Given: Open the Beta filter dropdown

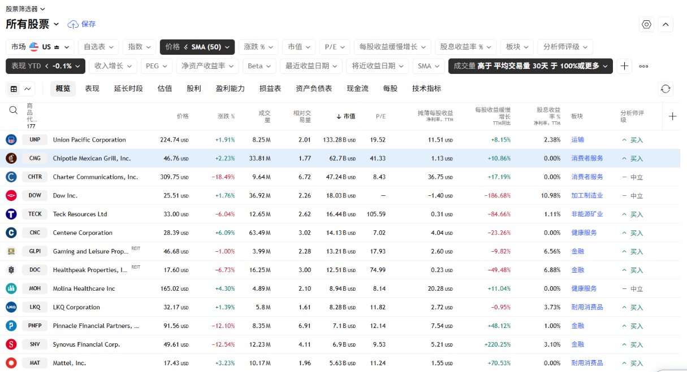Looking at the screenshot, I should click(260, 66).
